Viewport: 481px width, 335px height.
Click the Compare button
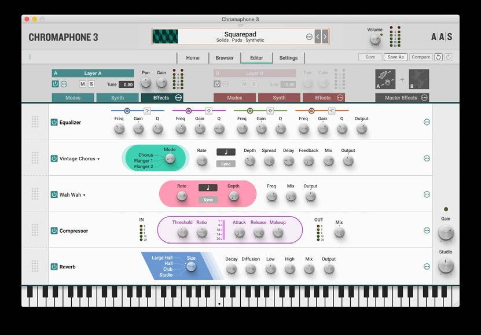(421, 57)
